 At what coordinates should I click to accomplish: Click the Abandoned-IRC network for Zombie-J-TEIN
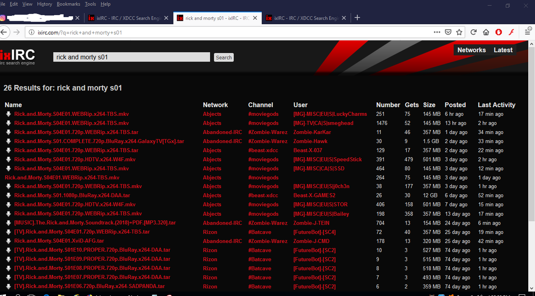tap(222, 223)
